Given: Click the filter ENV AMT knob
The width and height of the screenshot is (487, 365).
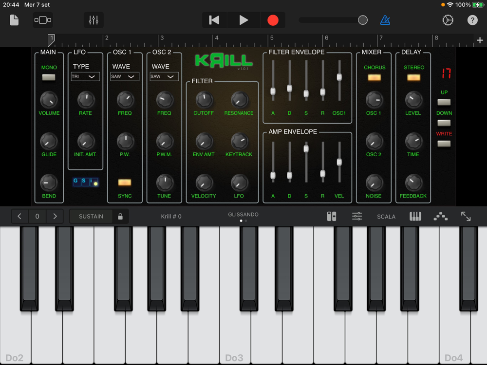Looking at the screenshot, I should pyautogui.click(x=204, y=141).
